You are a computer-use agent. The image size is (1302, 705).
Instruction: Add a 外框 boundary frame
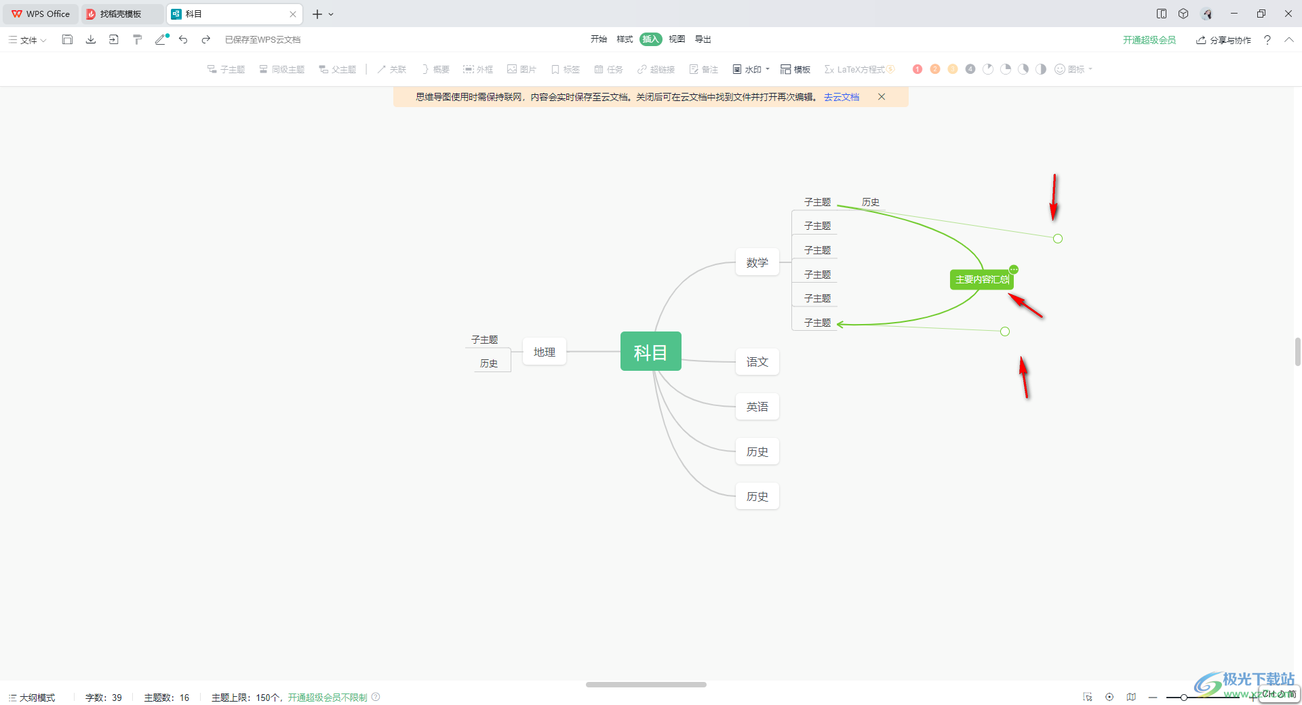point(478,69)
